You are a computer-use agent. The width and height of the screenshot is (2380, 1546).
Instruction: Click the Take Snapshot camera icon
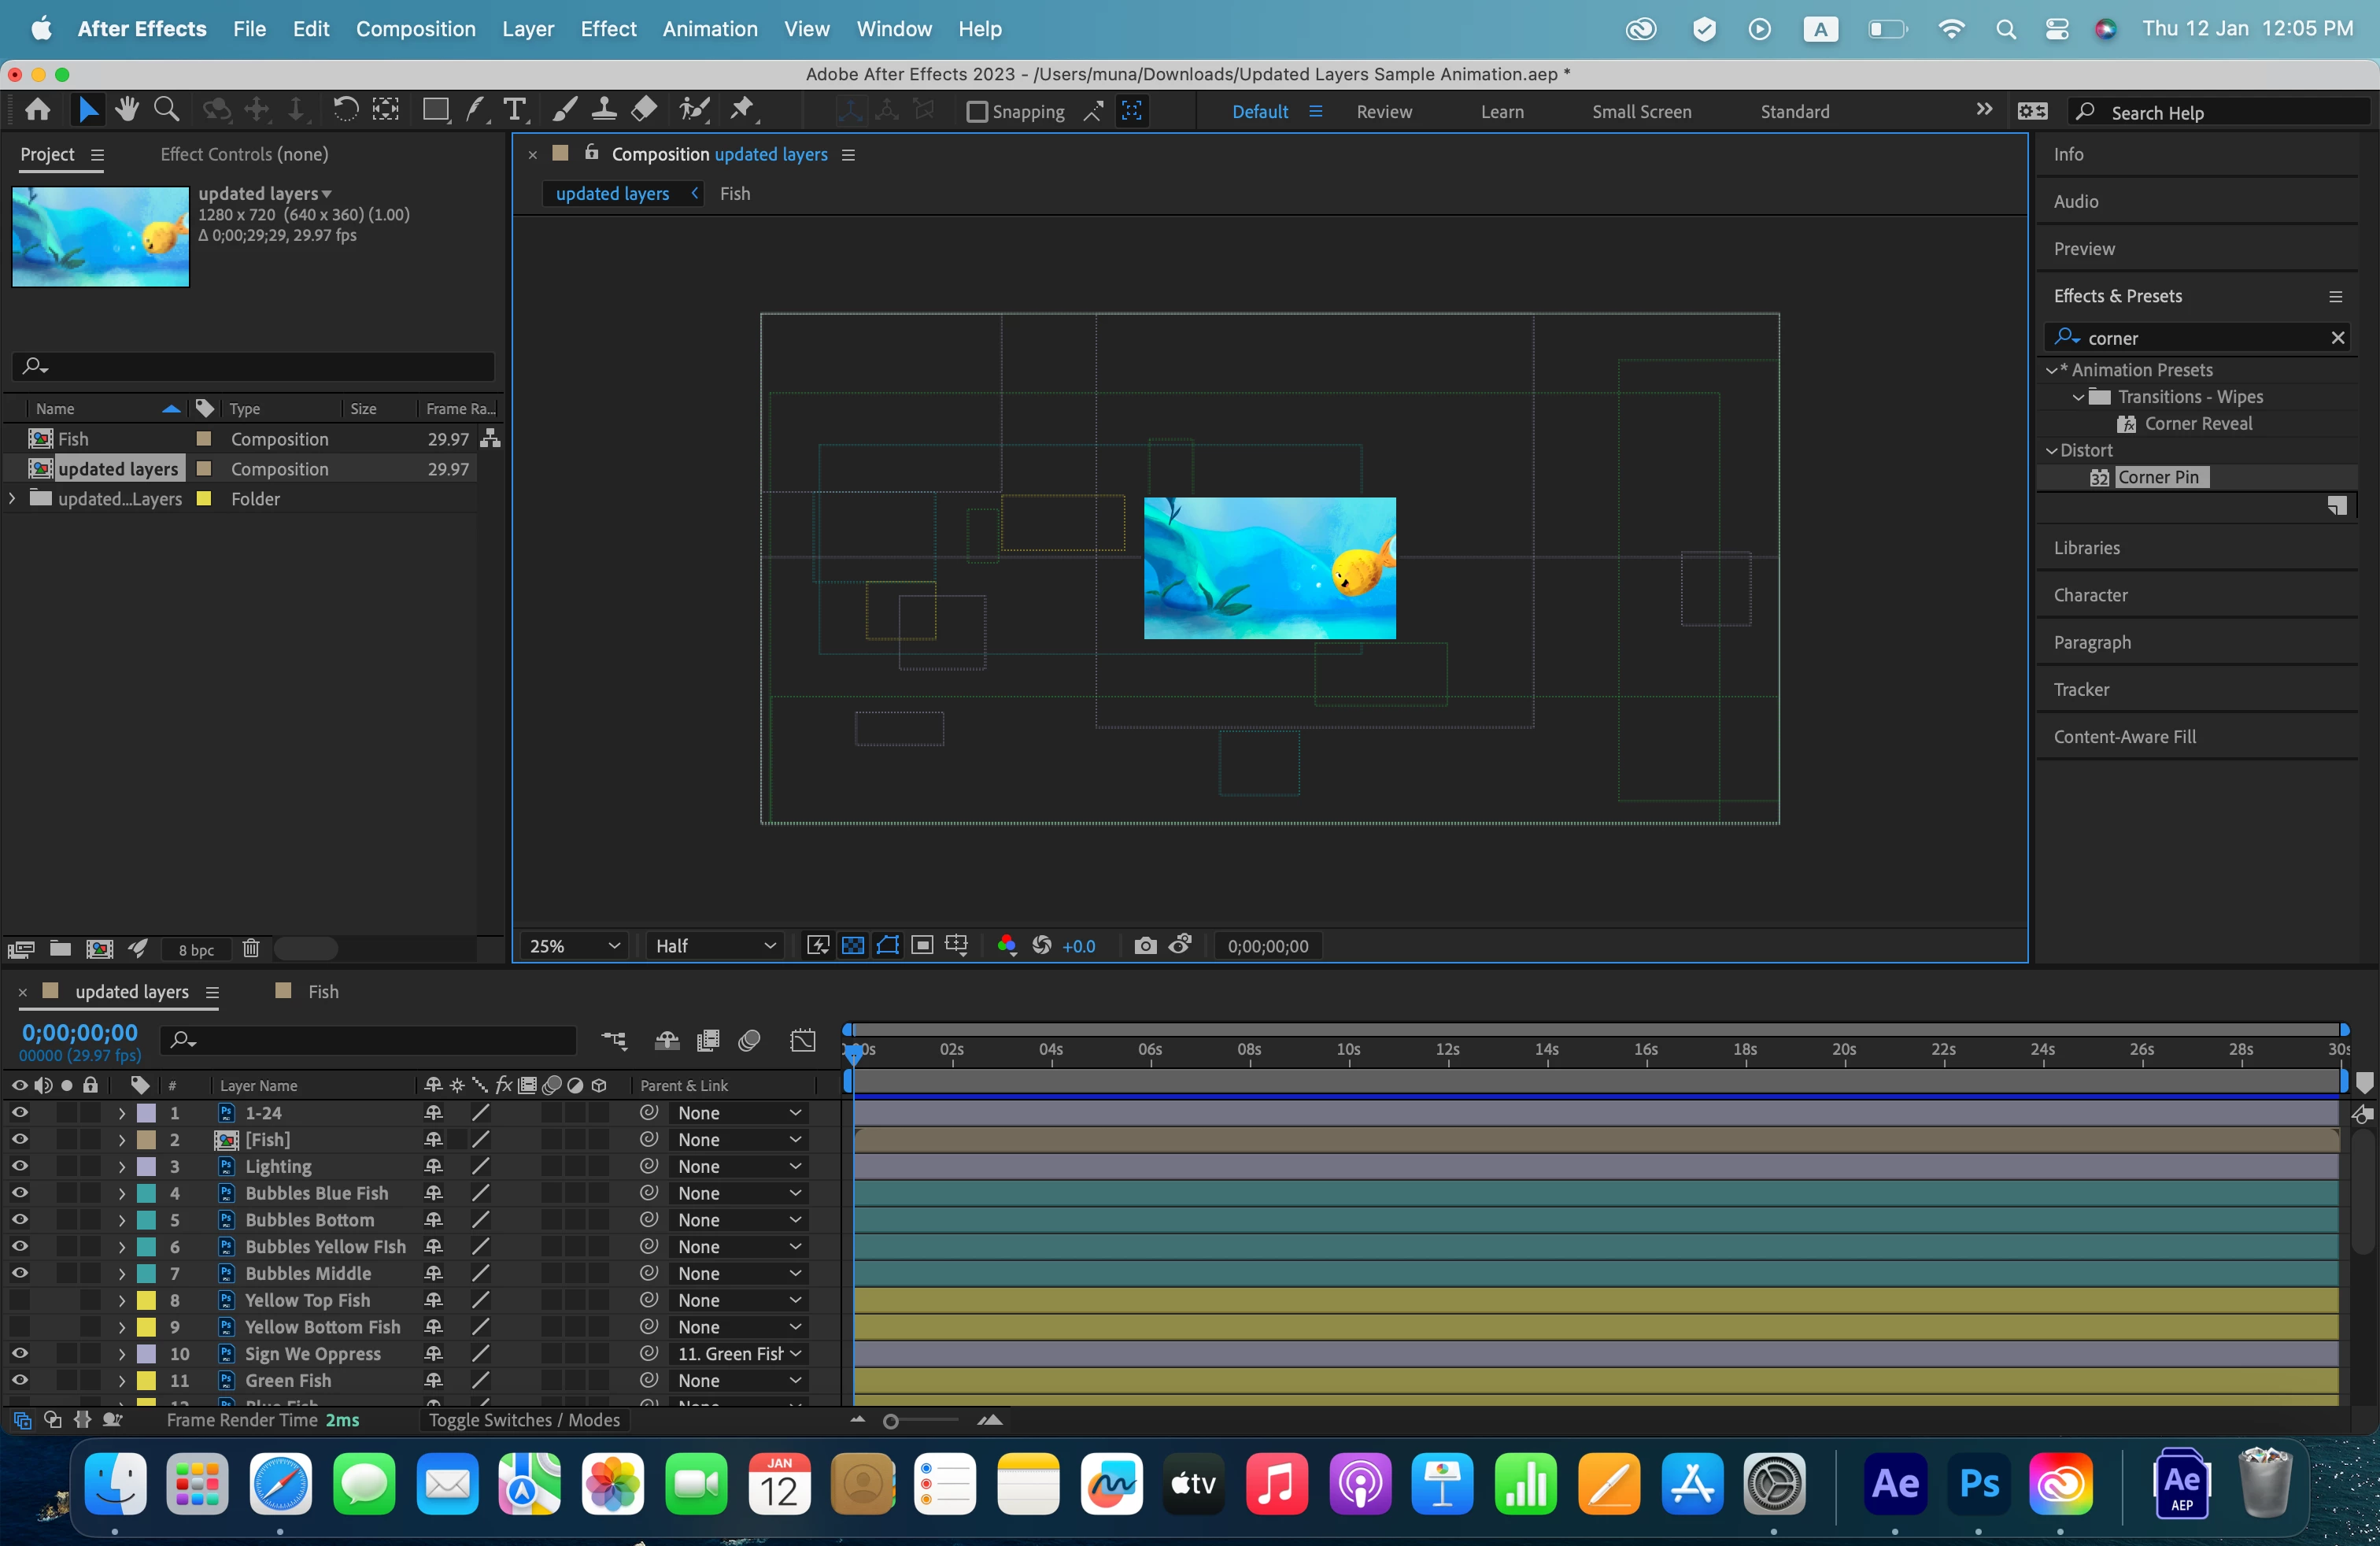click(1145, 946)
